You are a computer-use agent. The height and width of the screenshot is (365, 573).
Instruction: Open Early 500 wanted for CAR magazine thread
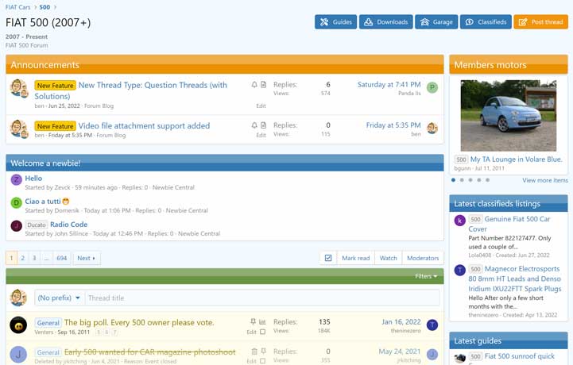pos(150,352)
